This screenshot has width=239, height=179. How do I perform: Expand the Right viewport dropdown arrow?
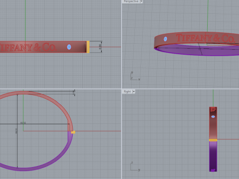point(134,91)
